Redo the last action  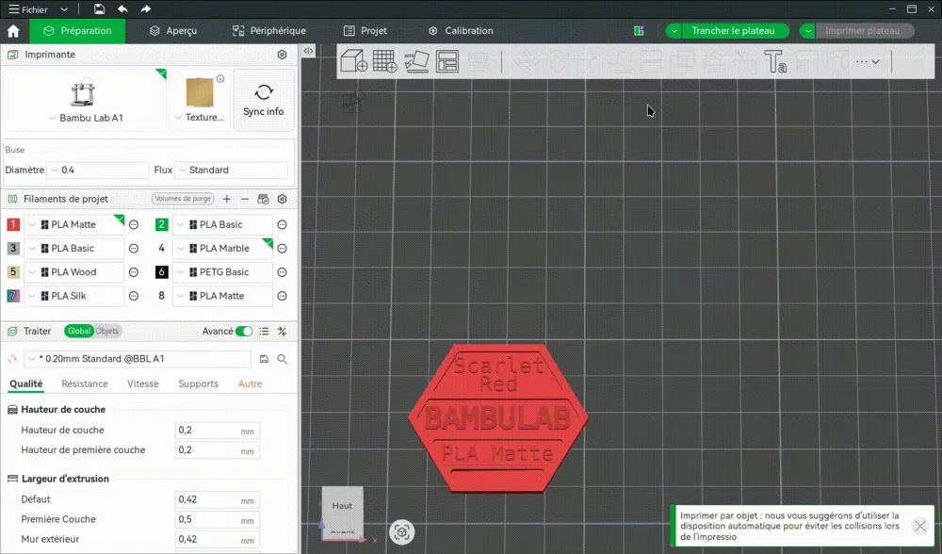click(x=145, y=9)
